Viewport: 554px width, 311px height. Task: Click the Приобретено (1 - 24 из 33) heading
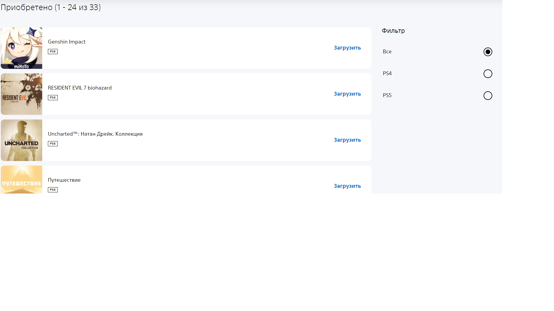click(x=51, y=7)
